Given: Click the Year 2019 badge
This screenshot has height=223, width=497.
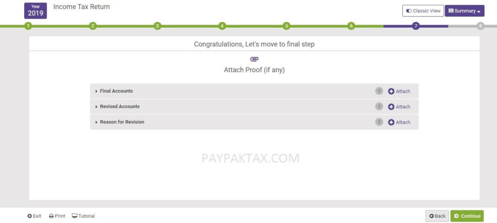Looking at the screenshot, I should [35, 11].
